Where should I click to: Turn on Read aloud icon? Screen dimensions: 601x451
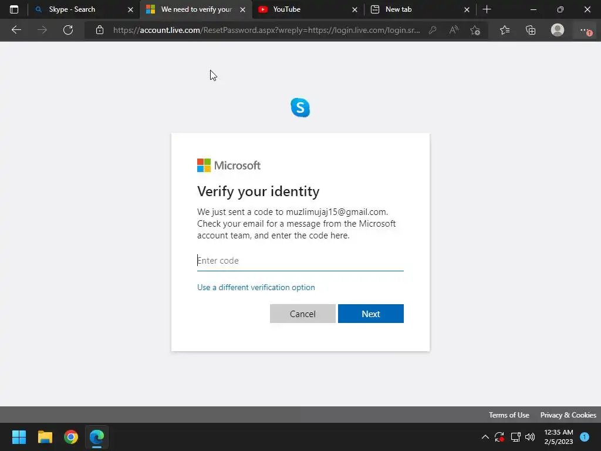[454, 30]
